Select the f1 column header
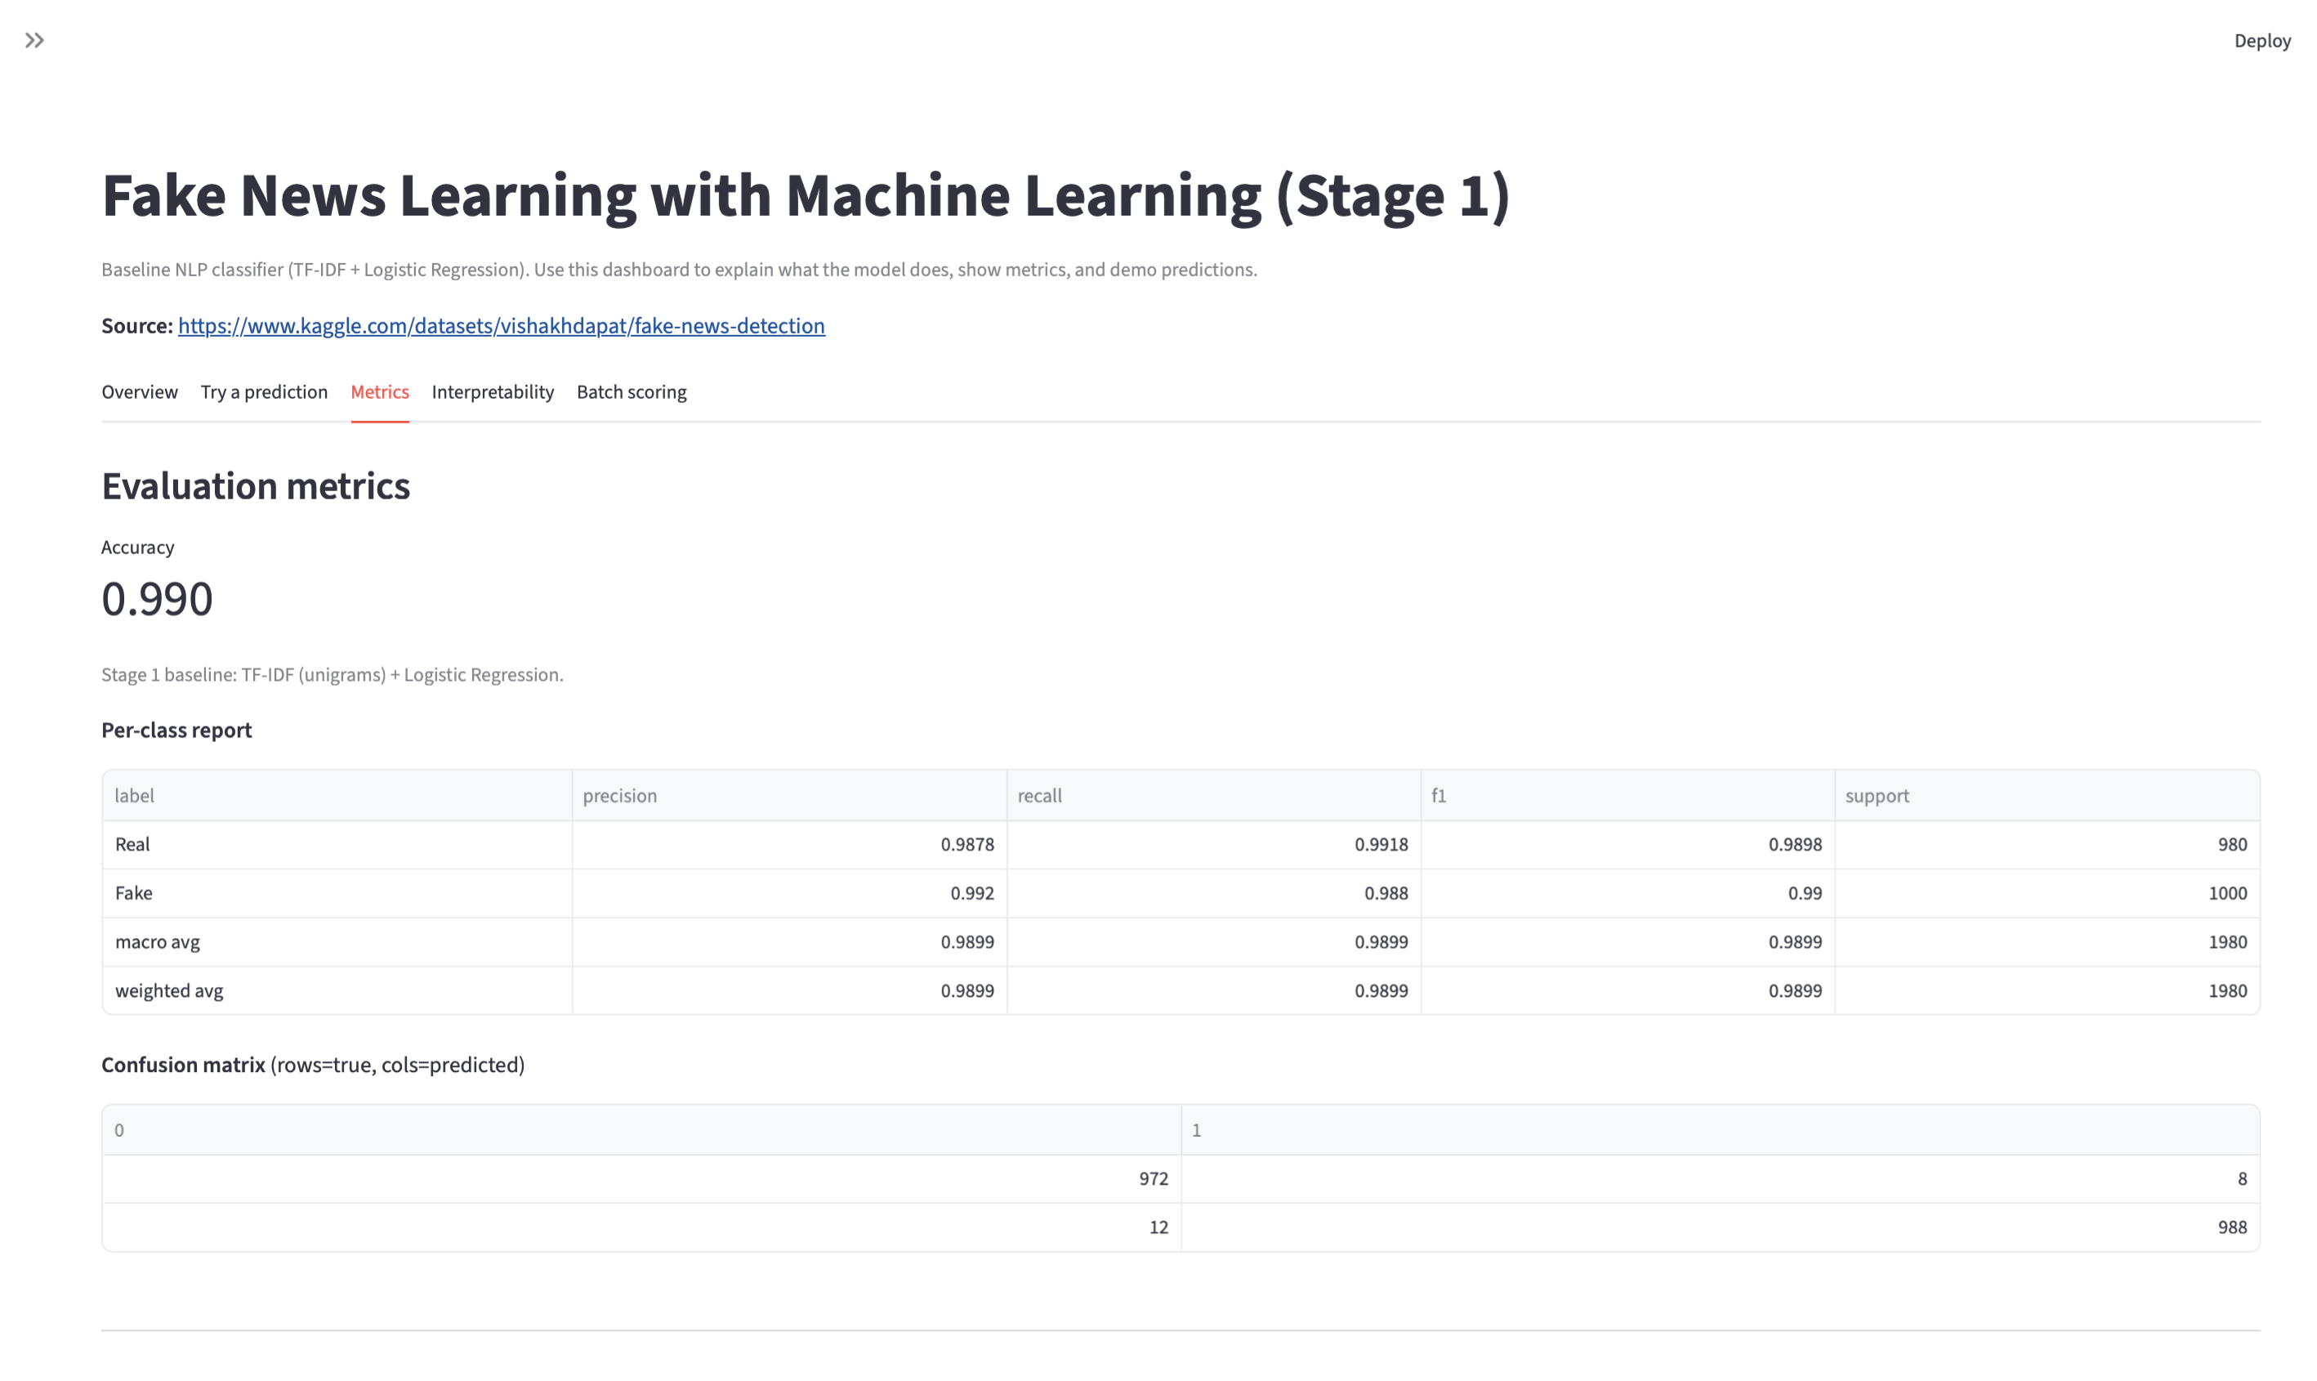Viewport: 2317px width, 1381px height. pyautogui.click(x=1438, y=795)
